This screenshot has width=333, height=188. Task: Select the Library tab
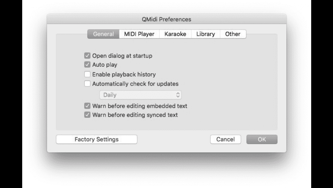[206, 34]
